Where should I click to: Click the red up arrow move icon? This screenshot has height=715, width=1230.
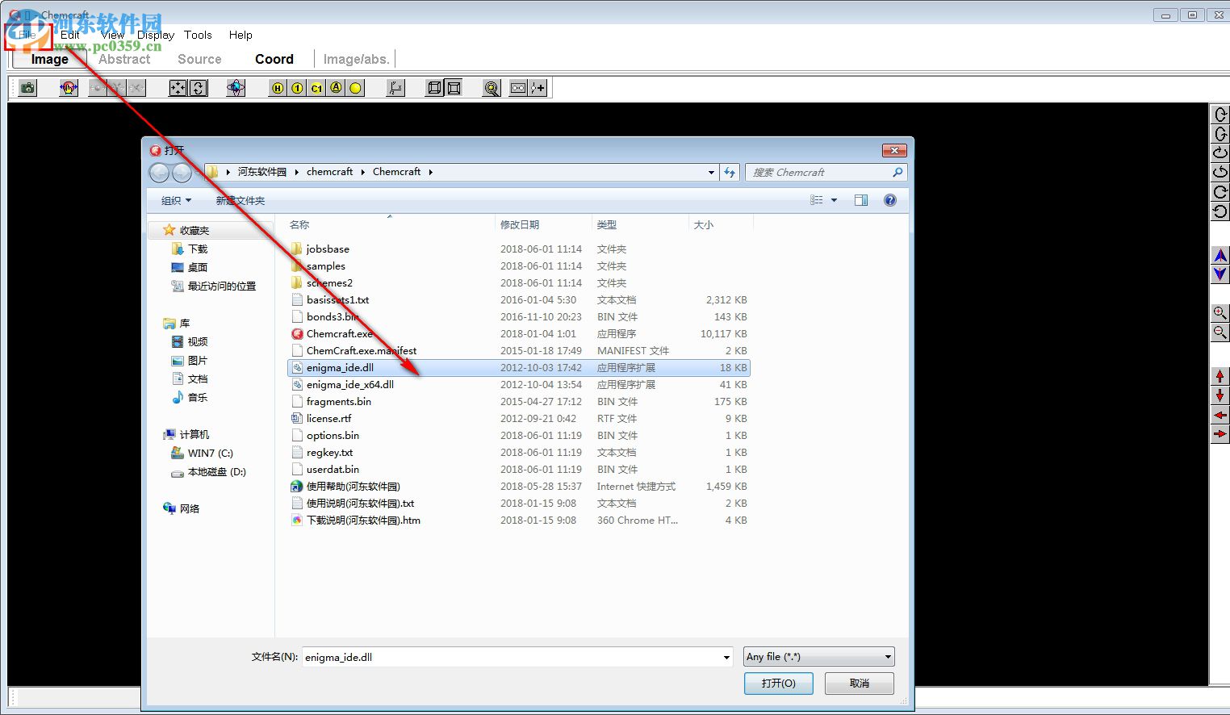tap(1220, 376)
